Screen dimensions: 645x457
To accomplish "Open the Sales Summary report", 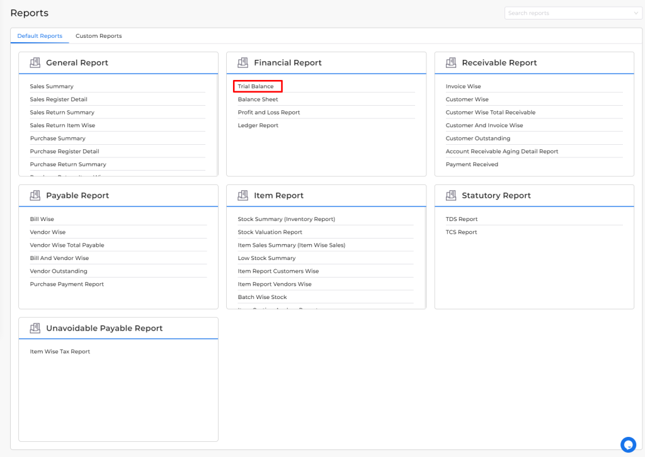I will pyautogui.click(x=52, y=86).
